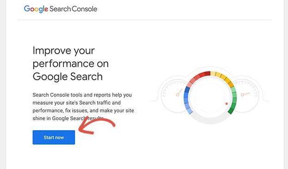Click the red segment of the gauge
The height and width of the screenshot is (169, 288).
(197, 78)
